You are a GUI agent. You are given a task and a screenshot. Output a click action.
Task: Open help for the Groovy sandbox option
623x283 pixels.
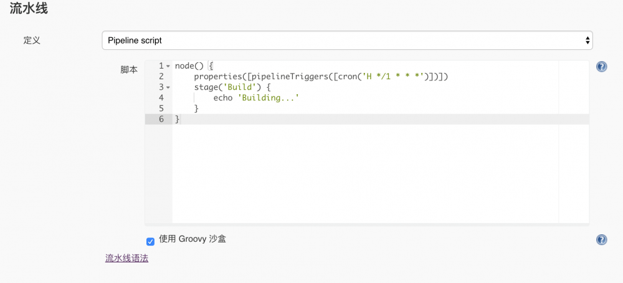pos(601,239)
